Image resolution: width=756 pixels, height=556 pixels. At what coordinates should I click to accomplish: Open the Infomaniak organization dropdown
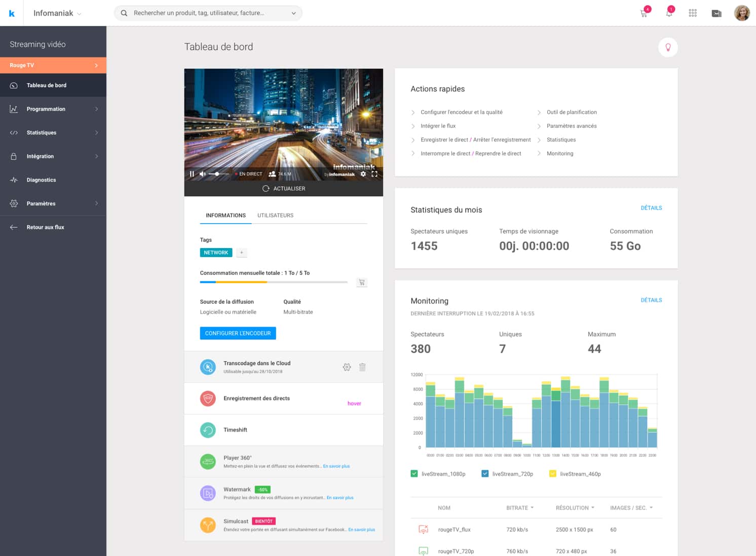[57, 13]
